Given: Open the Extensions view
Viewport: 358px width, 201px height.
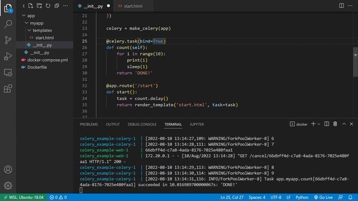Looking at the screenshot, I should 8,89.
